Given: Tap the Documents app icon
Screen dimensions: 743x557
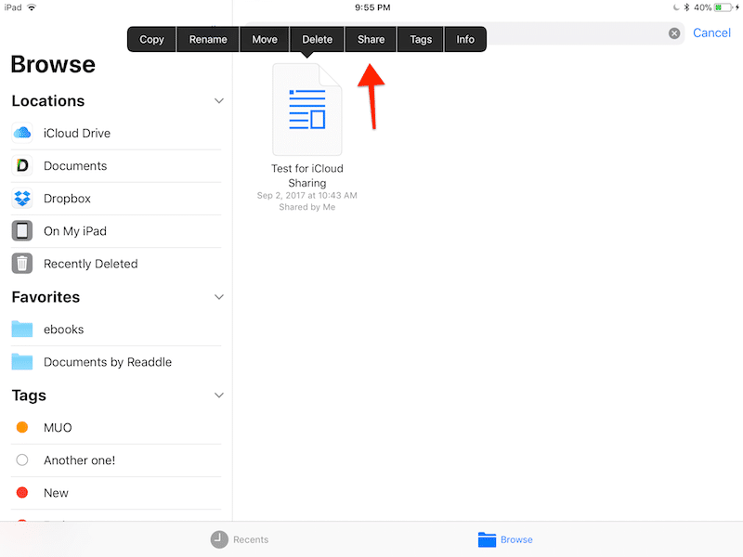Looking at the screenshot, I should pyautogui.click(x=22, y=166).
